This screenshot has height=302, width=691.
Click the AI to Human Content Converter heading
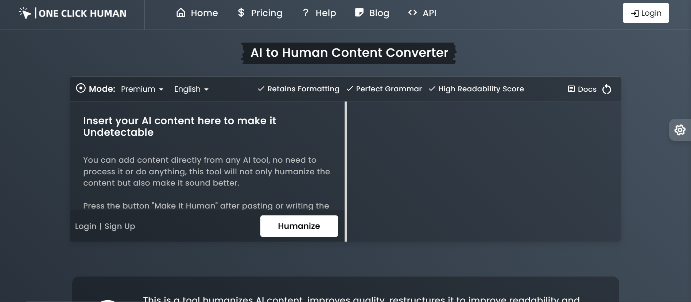(349, 53)
